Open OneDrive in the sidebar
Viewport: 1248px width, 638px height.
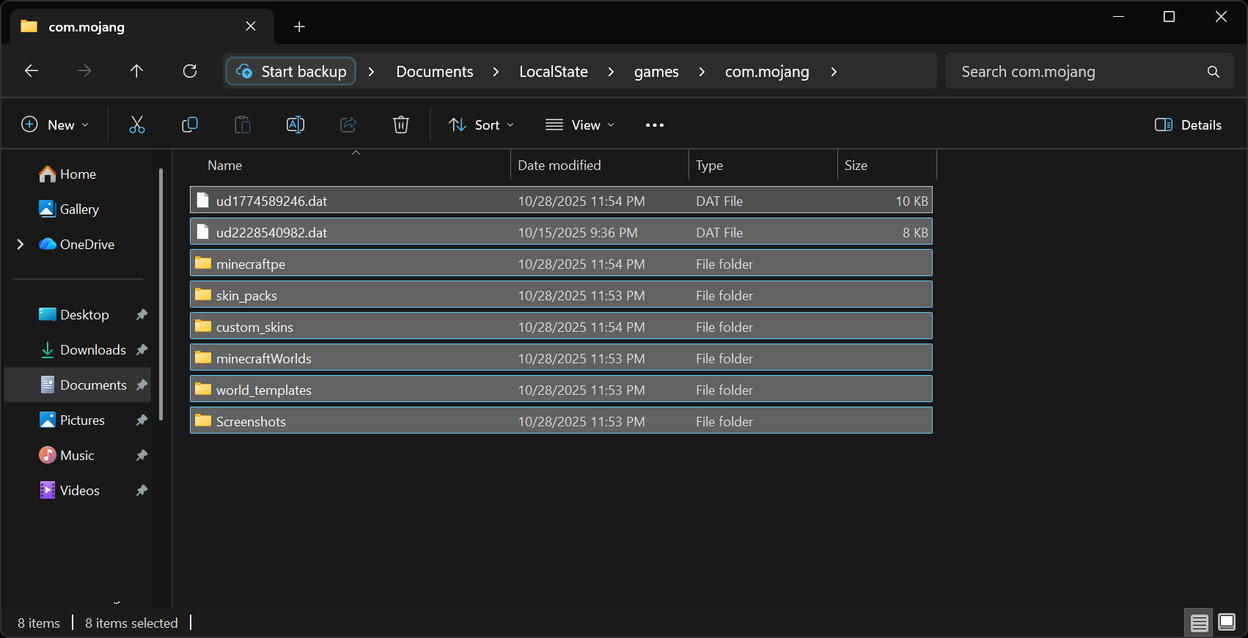(77, 245)
